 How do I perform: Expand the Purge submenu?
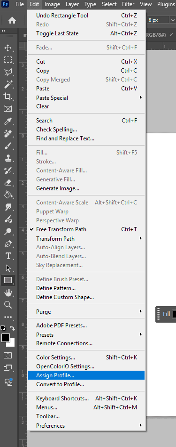tap(86, 312)
